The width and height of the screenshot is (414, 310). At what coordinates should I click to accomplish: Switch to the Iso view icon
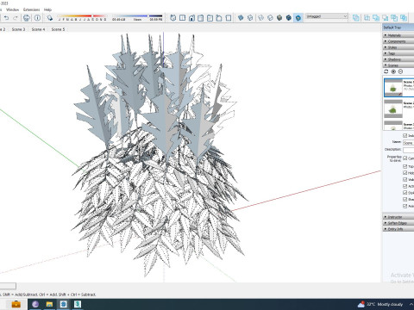(173, 18)
